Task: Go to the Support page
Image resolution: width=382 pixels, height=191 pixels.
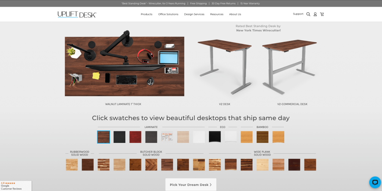Action: (298, 14)
